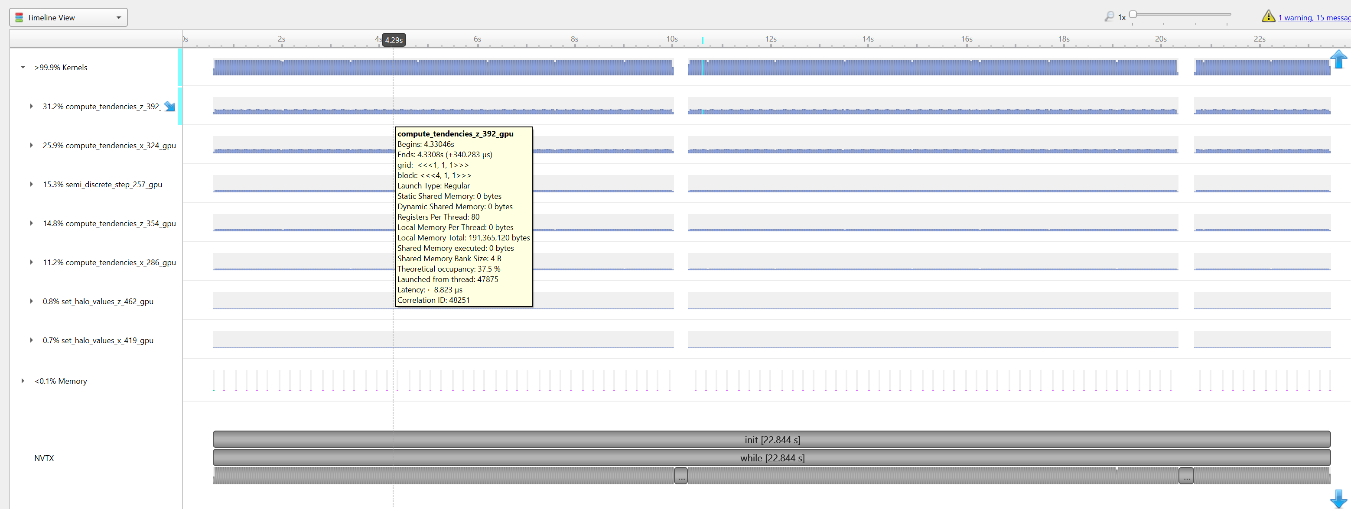Open the 1 warning, 15 messages link
1351x509 pixels.
click(1313, 18)
